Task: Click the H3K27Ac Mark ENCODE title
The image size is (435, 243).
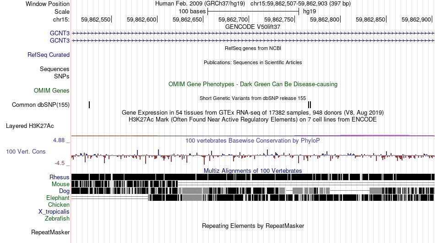Action: tap(253, 120)
